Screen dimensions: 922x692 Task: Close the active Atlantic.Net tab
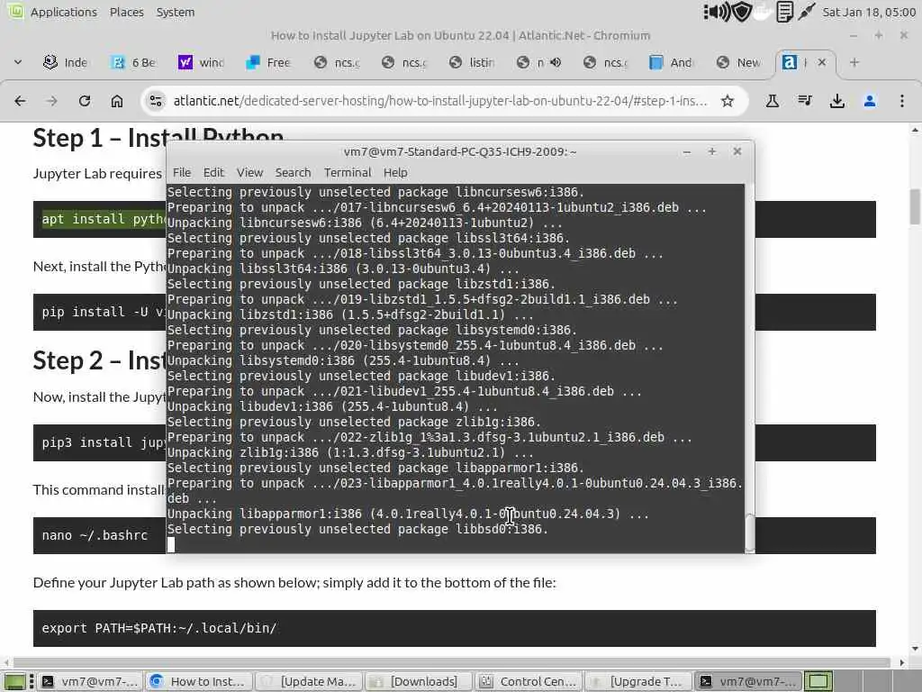tap(822, 62)
